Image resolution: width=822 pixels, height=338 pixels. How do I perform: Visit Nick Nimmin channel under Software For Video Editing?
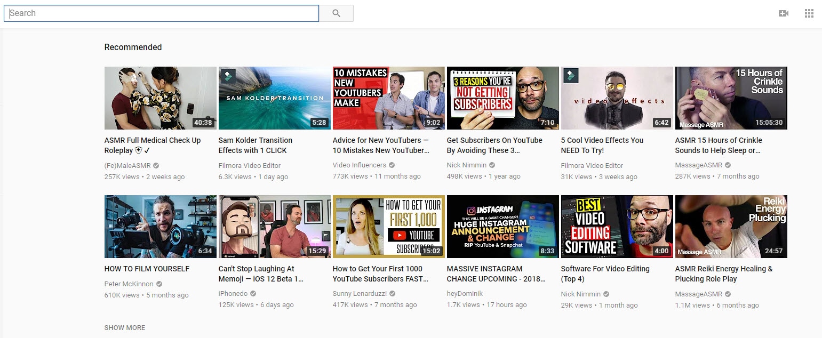click(581, 294)
